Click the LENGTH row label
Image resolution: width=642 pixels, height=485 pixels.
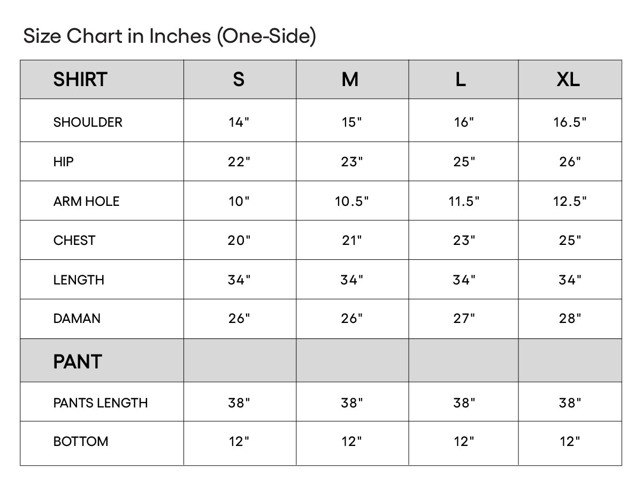(79, 280)
